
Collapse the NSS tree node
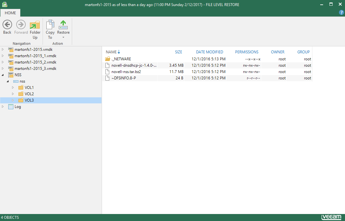pos(3,75)
